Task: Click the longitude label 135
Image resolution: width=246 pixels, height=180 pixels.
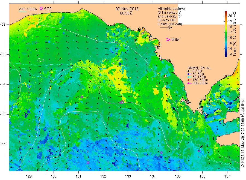Action: pyautogui.click(x=178, y=176)
